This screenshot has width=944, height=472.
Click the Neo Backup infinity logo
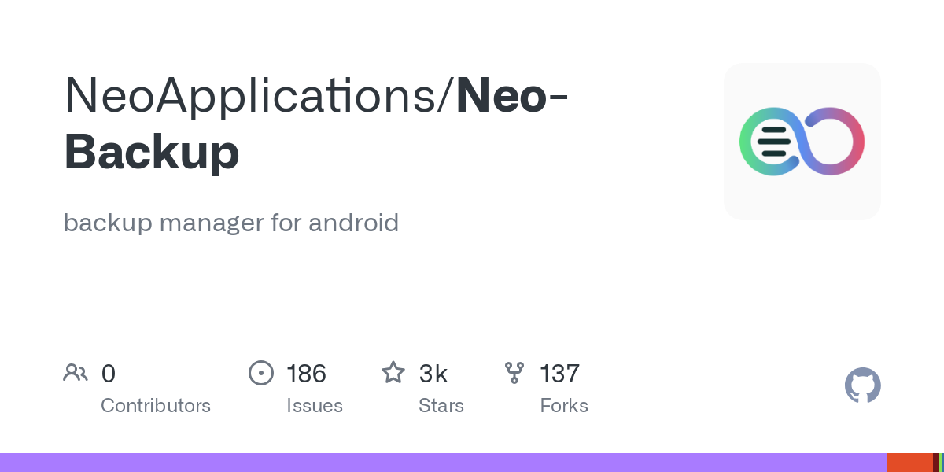802,142
